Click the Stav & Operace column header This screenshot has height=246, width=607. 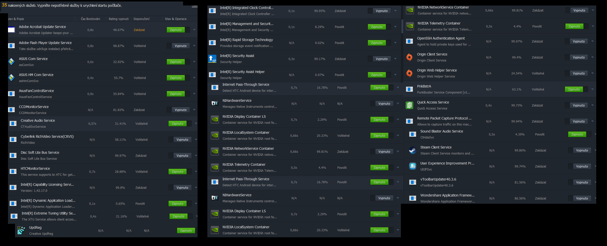coord(176,19)
